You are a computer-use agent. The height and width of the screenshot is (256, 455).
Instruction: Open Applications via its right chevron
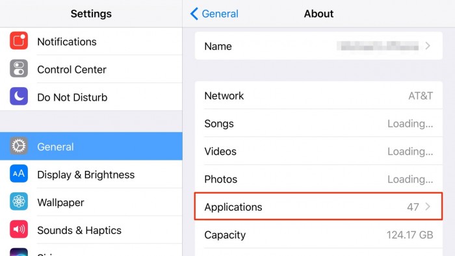tap(428, 207)
